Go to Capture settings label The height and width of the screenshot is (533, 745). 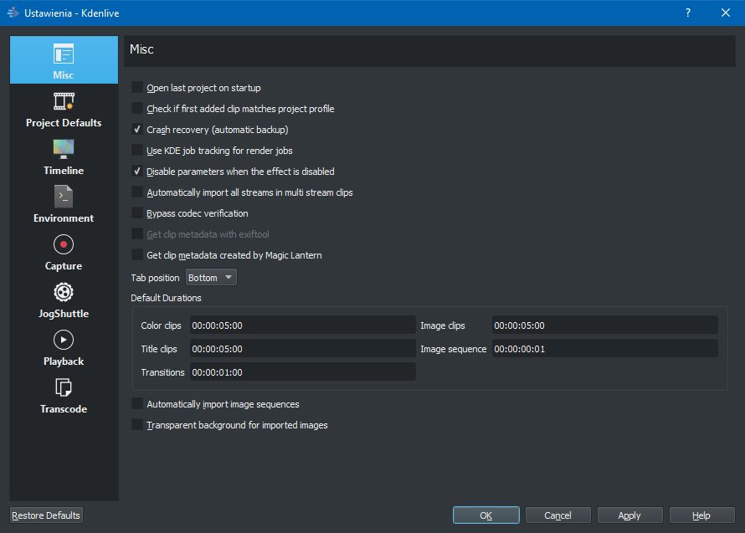coord(64,265)
